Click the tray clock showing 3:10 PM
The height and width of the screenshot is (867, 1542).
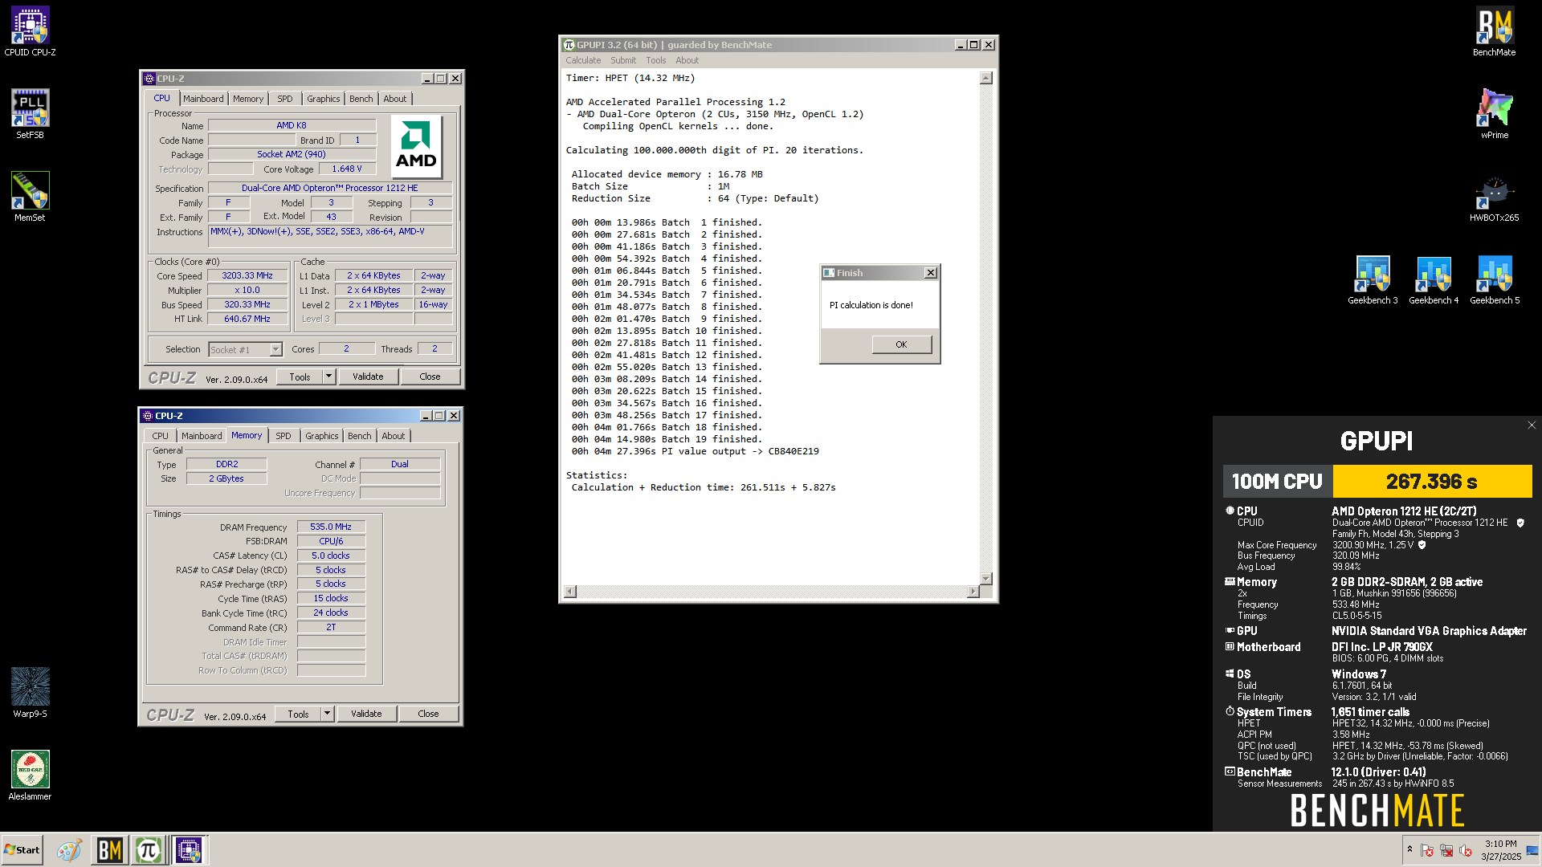pyautogui.click(x=1500, y=850)
